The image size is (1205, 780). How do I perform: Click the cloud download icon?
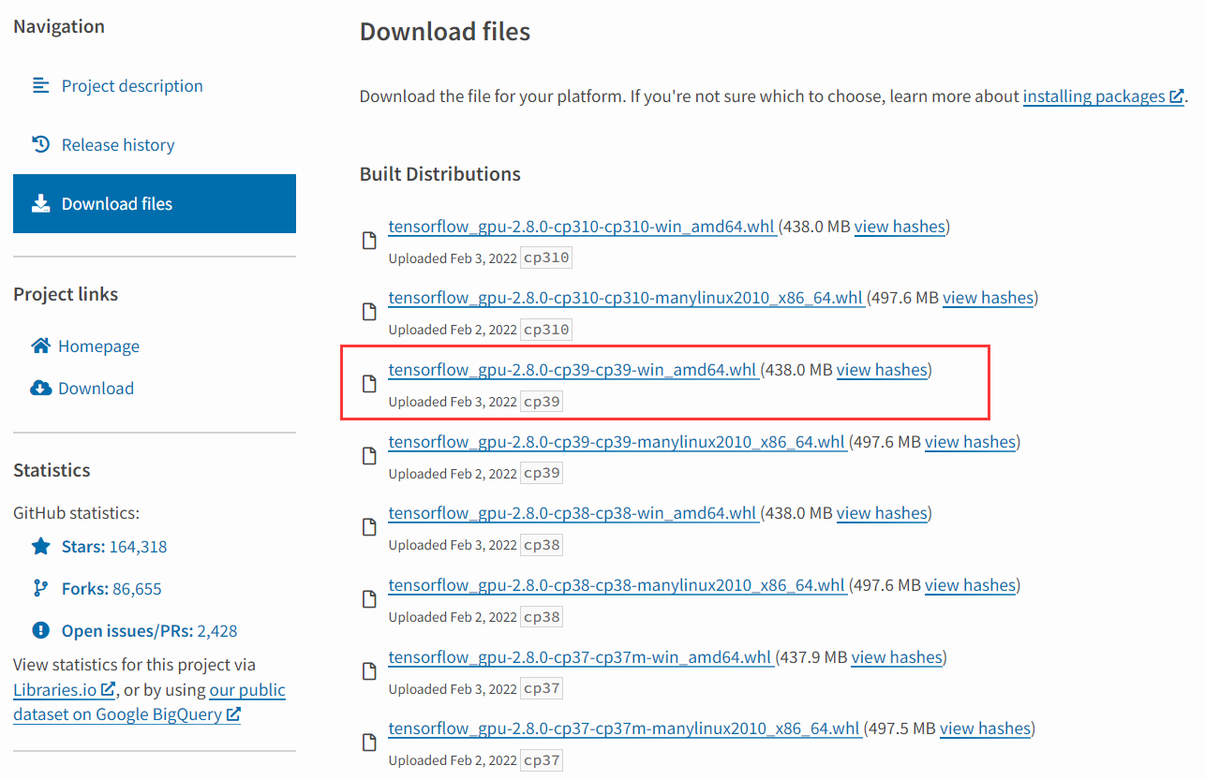40,388
